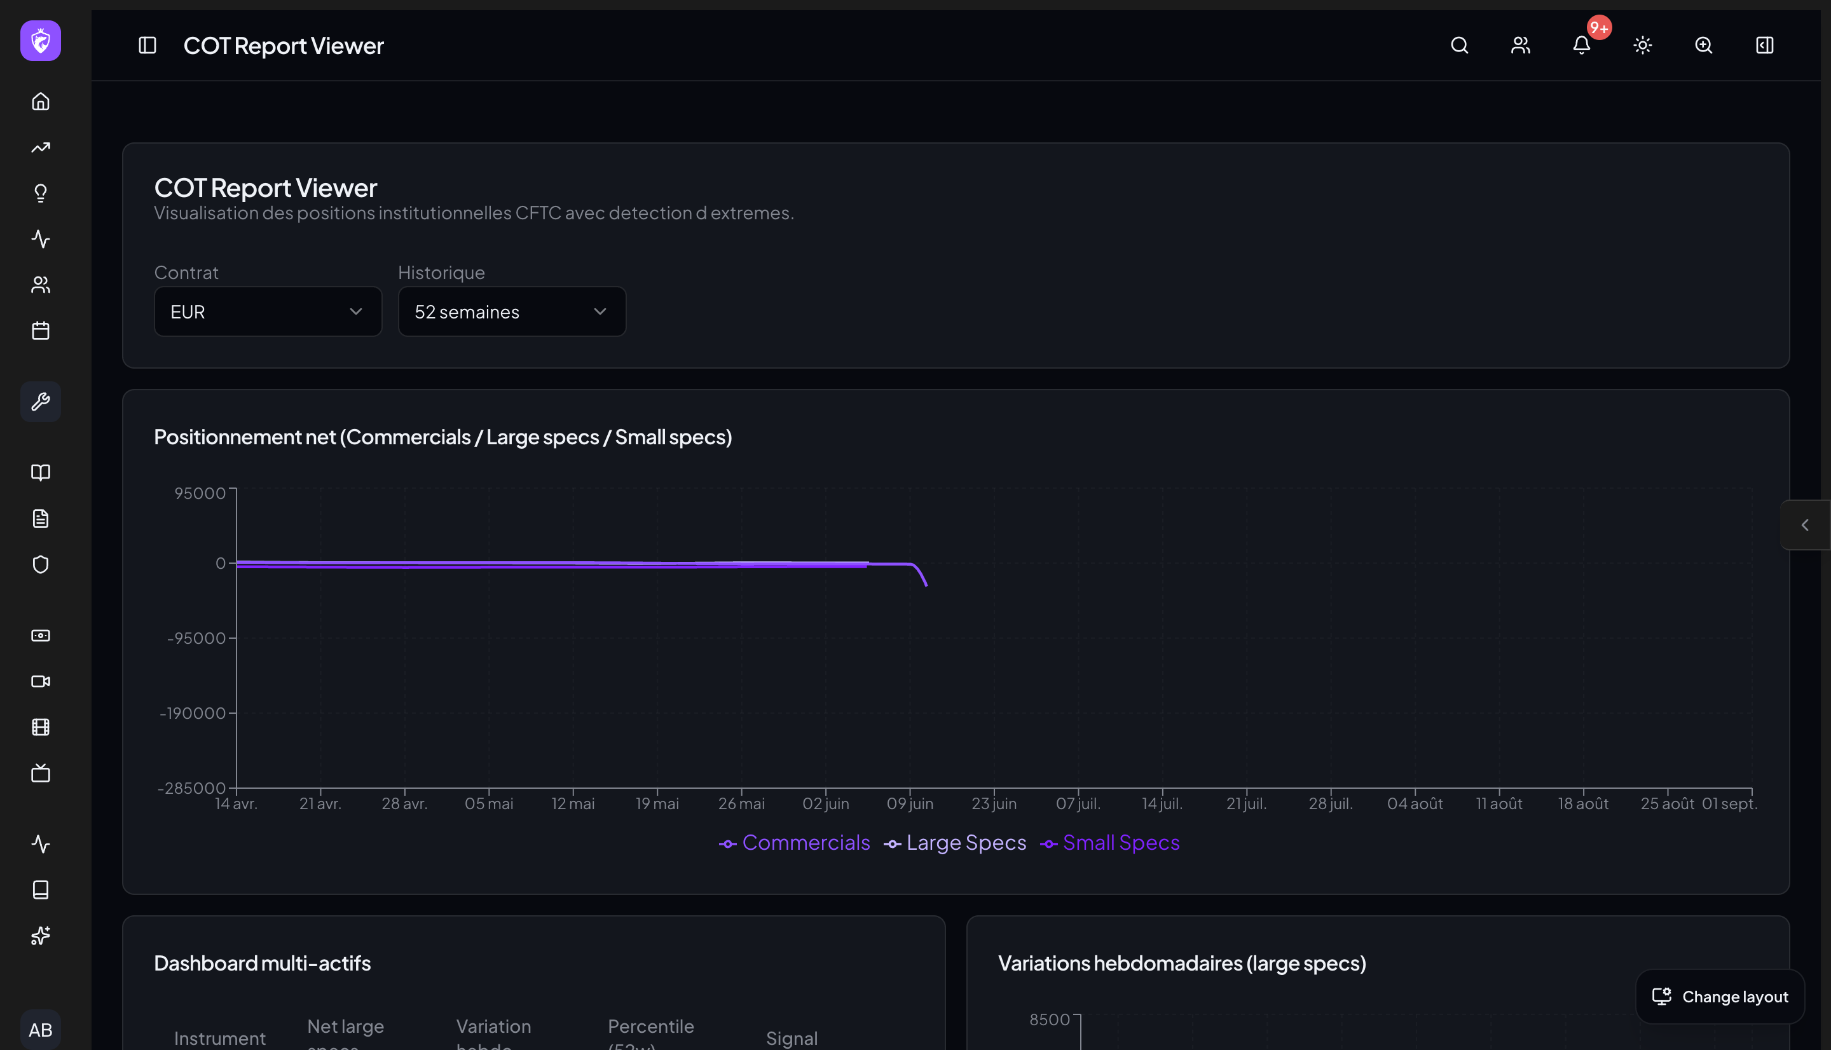Screen dimensions: 1831x1050
Task: Open the Historique 52 semaines dropdown
Action: [x=512, y=311]
